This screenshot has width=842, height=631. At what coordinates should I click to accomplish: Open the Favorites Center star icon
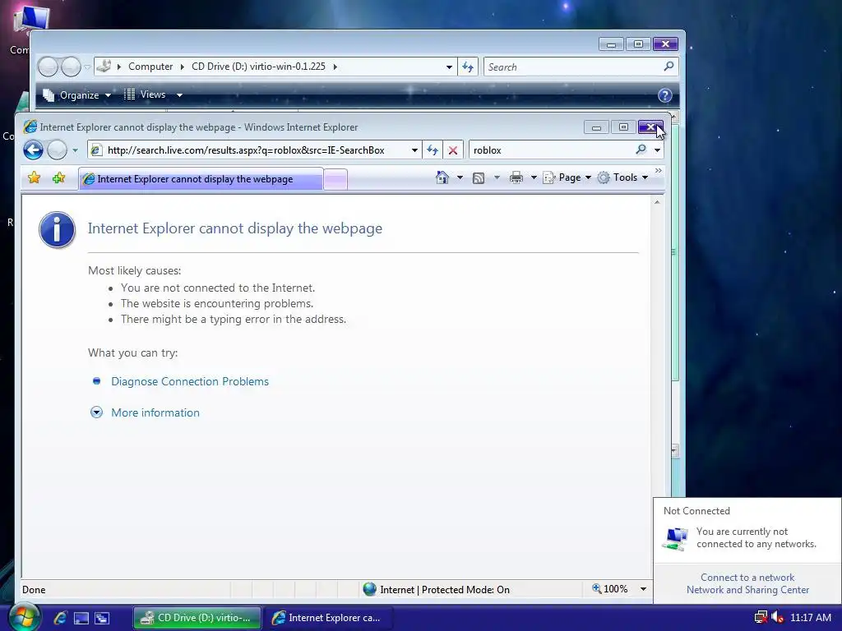pos(34,178)
